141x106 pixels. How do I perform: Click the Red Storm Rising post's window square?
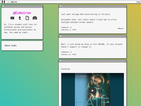point(61,6)
